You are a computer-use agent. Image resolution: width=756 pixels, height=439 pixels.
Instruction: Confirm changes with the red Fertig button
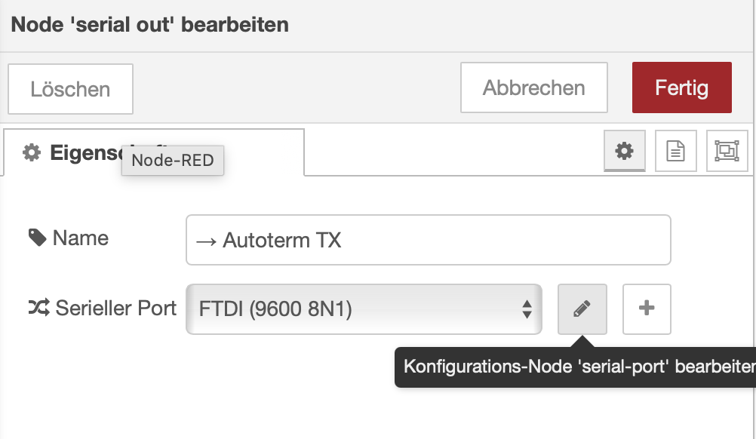coord(681,87)
